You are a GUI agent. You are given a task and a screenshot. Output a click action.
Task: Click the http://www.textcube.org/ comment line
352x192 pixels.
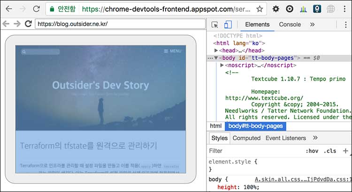(264, 98)
